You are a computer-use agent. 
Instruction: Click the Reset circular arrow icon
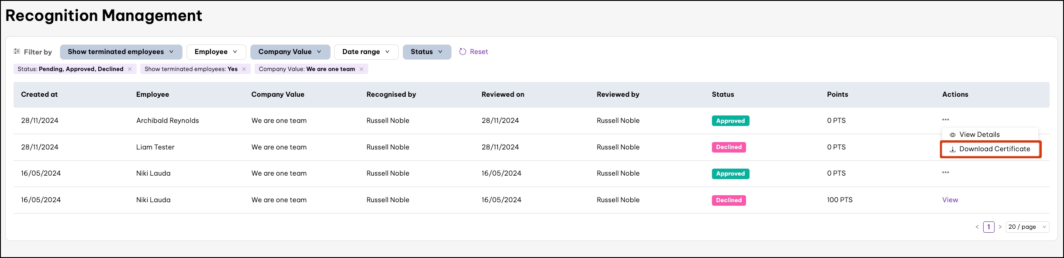463,51
